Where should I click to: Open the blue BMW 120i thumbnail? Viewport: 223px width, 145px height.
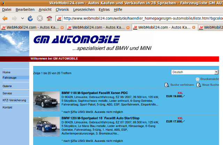(x=46, y=127)
